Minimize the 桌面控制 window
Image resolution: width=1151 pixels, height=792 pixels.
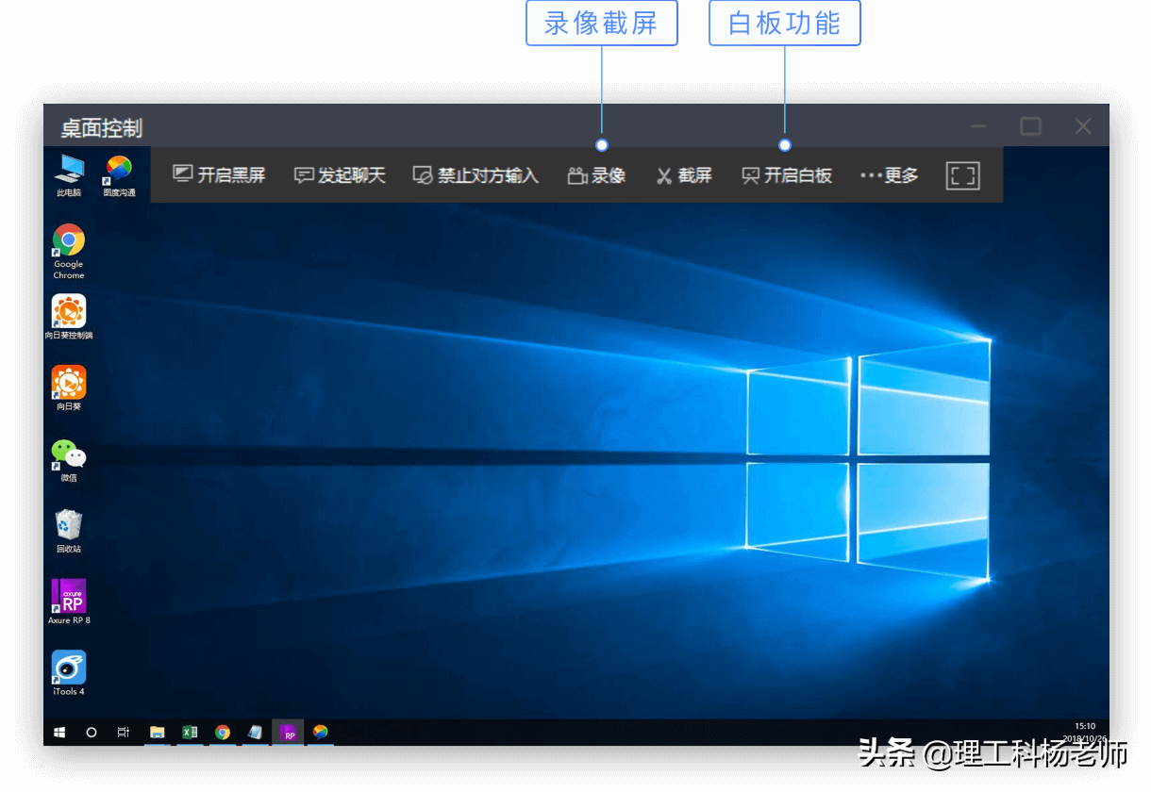979,126
